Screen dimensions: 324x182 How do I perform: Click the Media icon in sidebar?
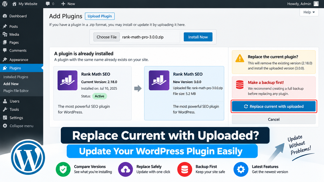[5, 34]
